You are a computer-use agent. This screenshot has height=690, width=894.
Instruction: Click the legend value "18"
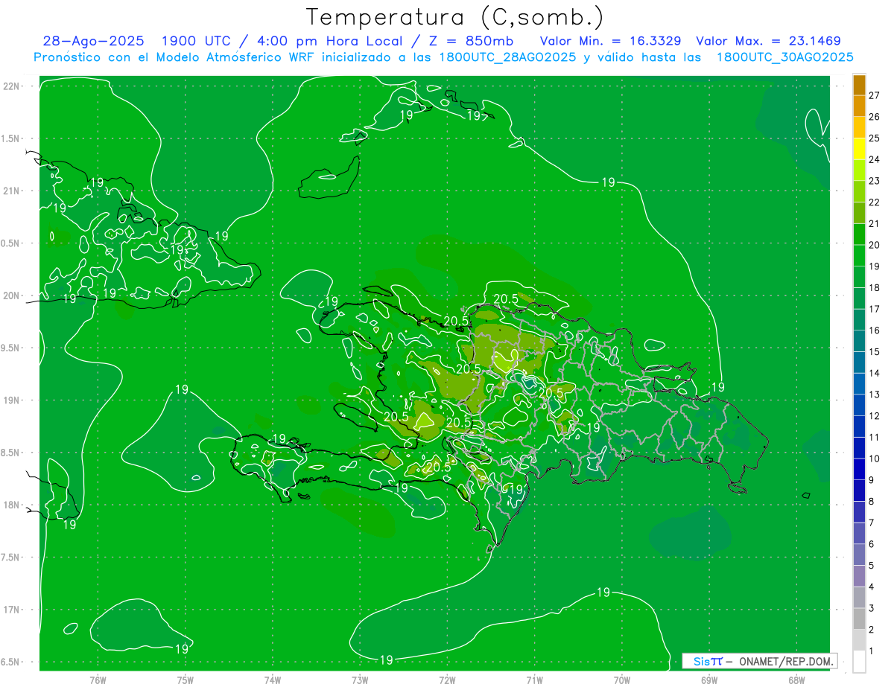[874, 288]
